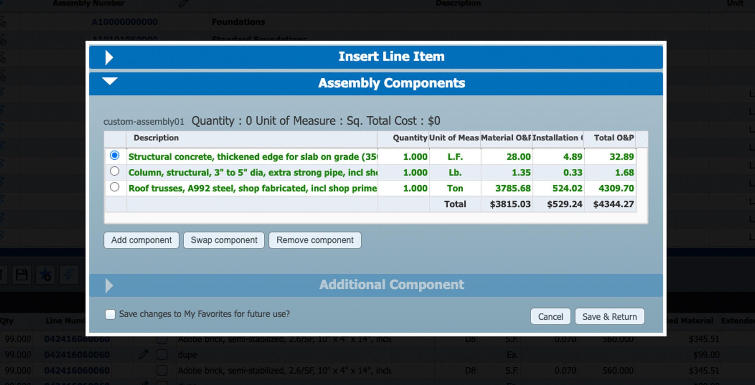The image size is (755, 385).
Task: Click the Swap component button
Action: pyautogui.click(x=224, y=240)
